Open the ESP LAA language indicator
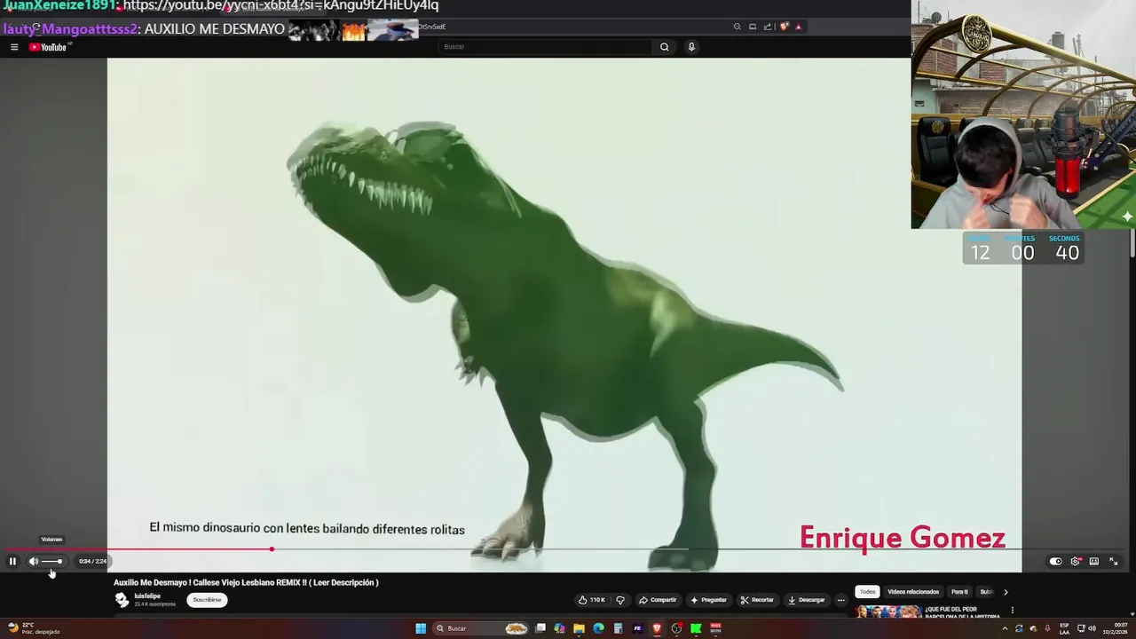Screen dimensions: 1136x639 coord(1064,628)
